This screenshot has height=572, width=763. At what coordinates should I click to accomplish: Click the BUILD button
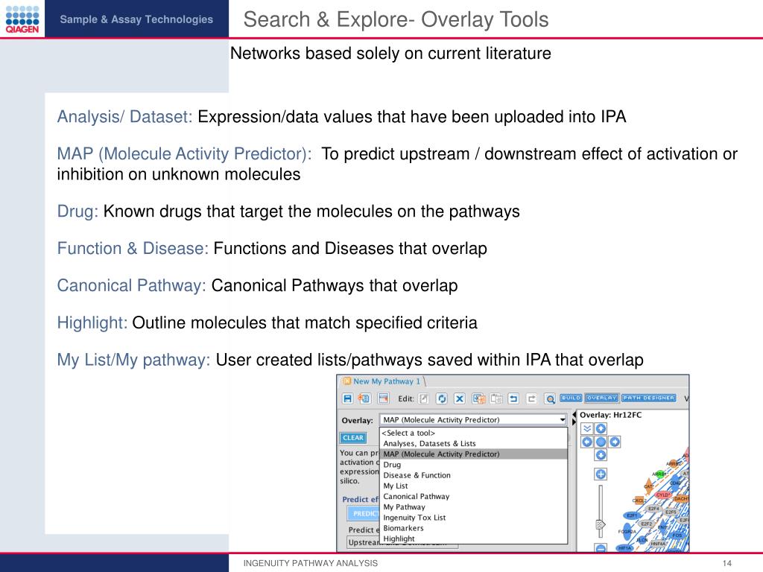point(571,398)
